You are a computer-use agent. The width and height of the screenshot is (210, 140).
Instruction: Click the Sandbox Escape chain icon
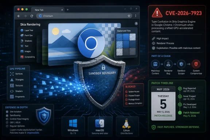[x=181, y=64]
